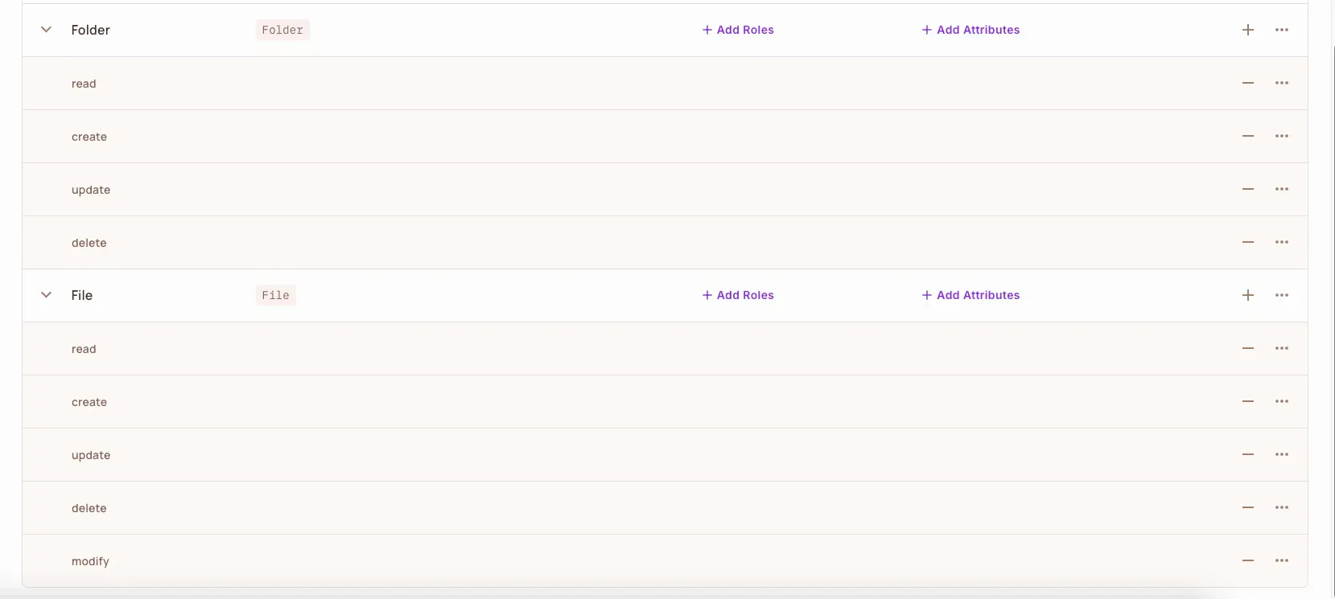Click Add Attributes for the Folder resource

click(970, 30)
